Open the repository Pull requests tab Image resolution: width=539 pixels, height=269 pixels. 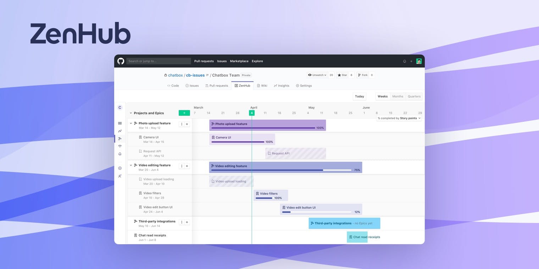[x=217, y=86]
